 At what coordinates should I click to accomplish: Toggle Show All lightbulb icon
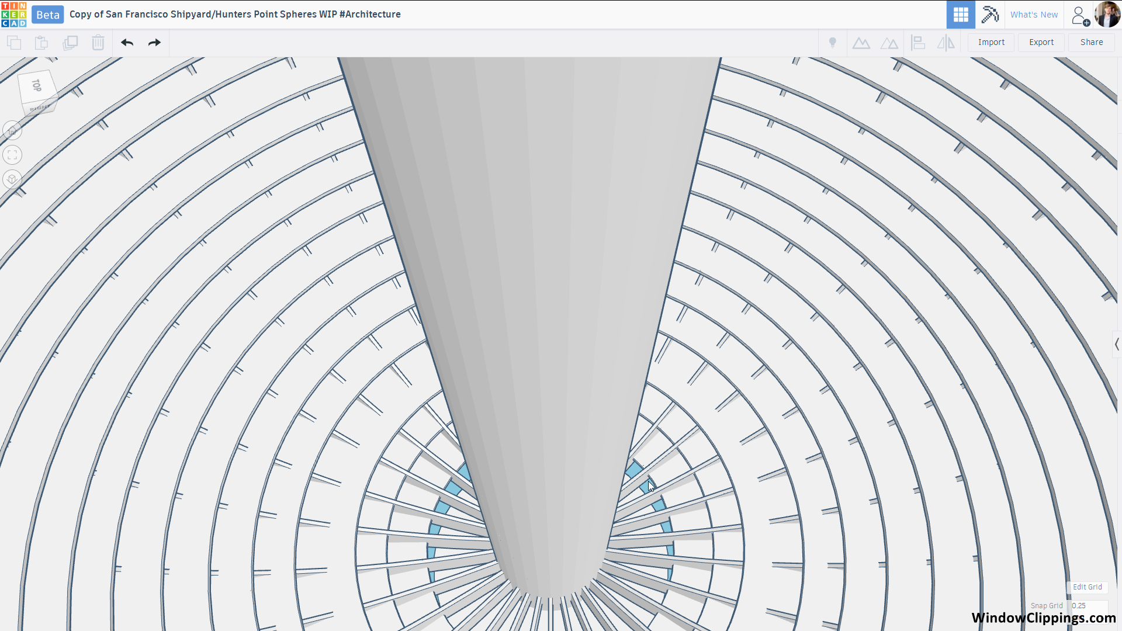click(833, 43)
